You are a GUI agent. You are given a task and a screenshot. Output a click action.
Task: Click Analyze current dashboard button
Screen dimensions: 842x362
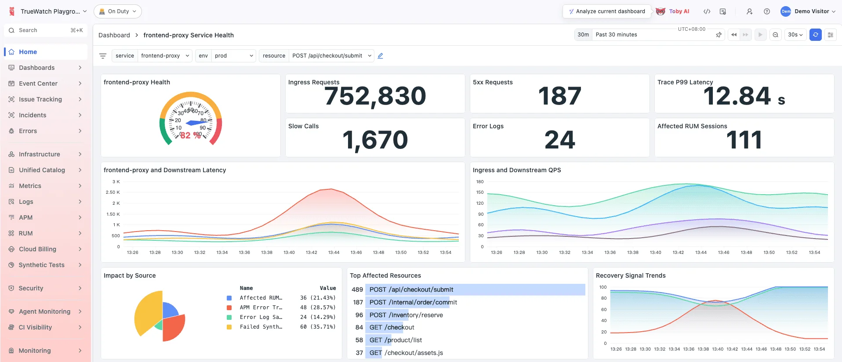607,11
